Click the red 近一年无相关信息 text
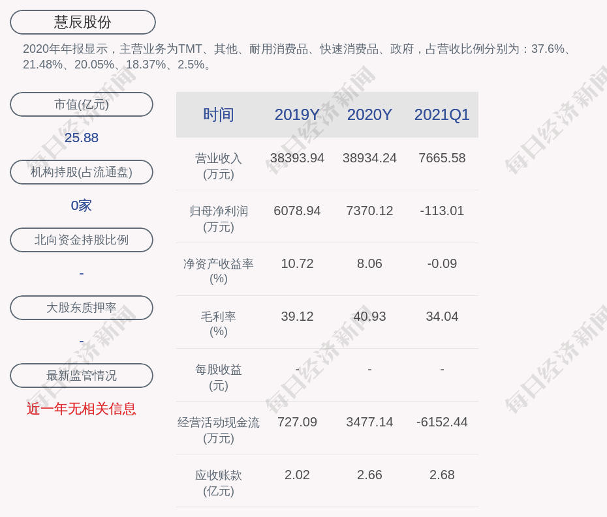 [82, 409]
